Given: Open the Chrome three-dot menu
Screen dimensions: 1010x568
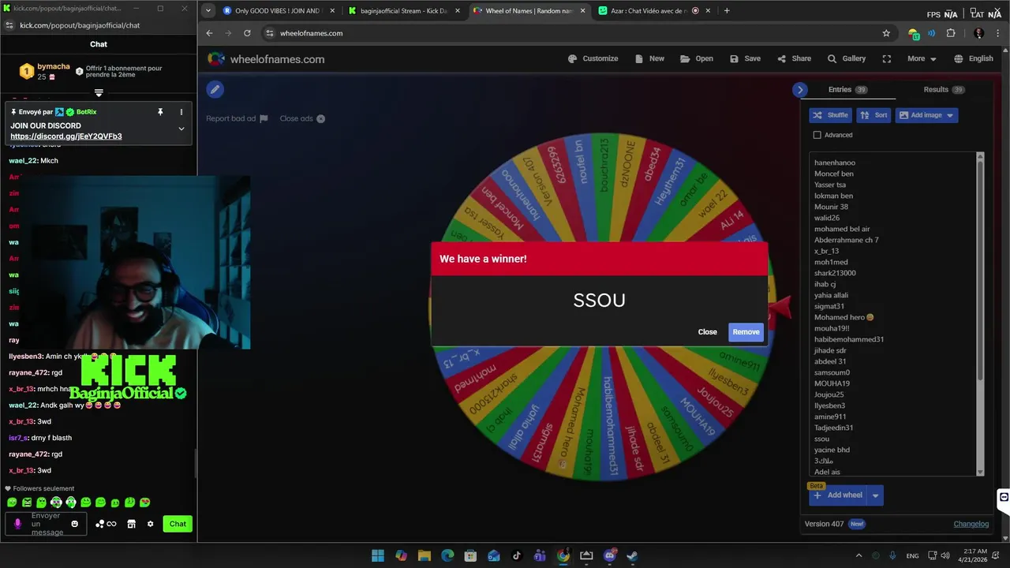Looking at the screenshot, I should (999, 33).
